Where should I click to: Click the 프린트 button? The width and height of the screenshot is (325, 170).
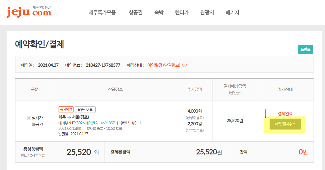[x=305, y=50]
